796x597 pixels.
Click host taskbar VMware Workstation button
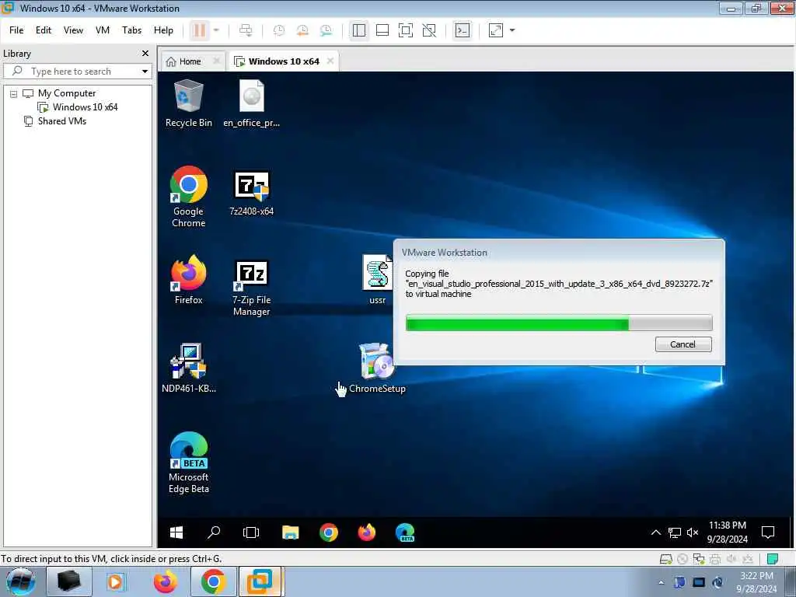click(x=260, y=581)
